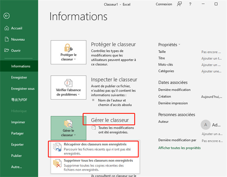
Task: Click the Récupérer des classeurs non enregistrés icon
Action: (57, 147)
